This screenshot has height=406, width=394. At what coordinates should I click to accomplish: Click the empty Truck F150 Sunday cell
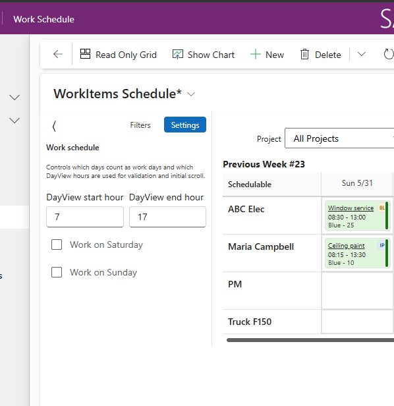[x=357, y=322]
